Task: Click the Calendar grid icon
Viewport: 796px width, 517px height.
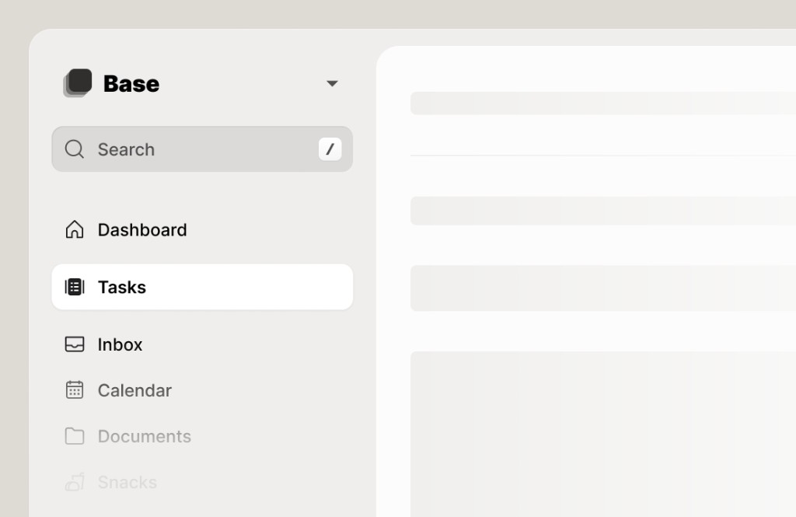Action: coord(75,390)
